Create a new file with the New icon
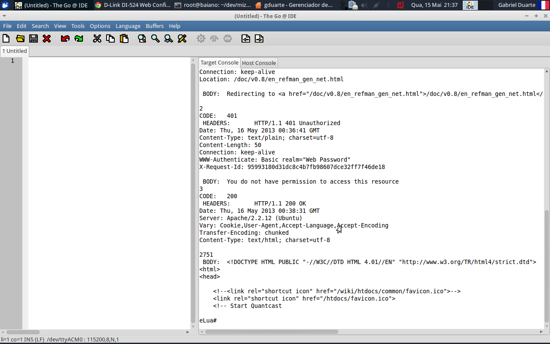The height and width of the screenshot is (344, 550). [6, 39]
